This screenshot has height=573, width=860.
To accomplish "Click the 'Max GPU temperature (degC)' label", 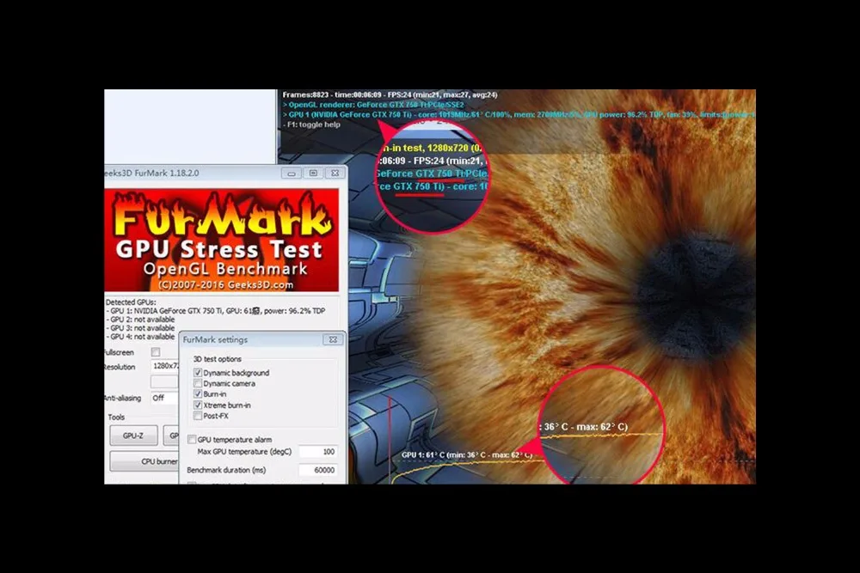I will [x=244, y=451].
